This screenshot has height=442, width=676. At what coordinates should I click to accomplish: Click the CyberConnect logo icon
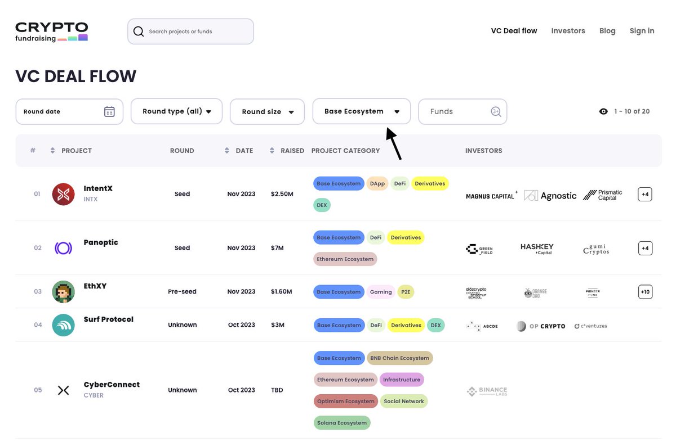[x=63, y=390]
